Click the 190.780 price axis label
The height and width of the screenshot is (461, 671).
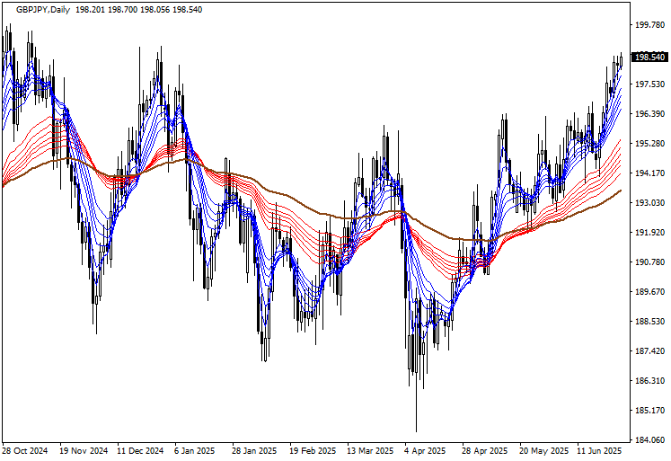point(649,262)
